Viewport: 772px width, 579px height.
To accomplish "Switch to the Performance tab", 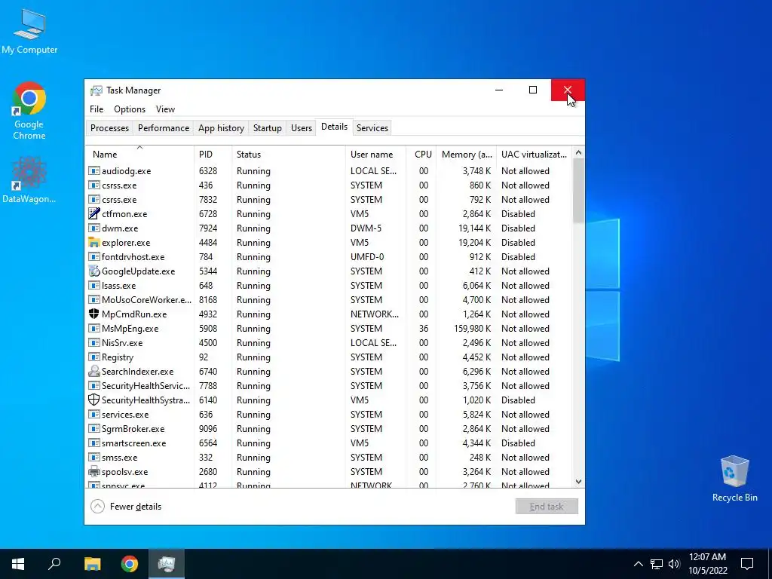I will 164,128.
